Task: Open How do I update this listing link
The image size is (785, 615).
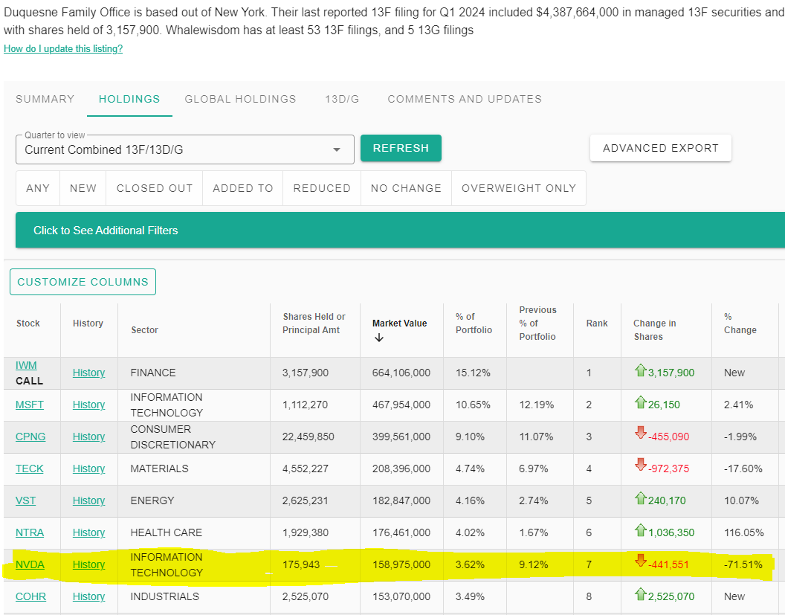Action: pos(63,48)
